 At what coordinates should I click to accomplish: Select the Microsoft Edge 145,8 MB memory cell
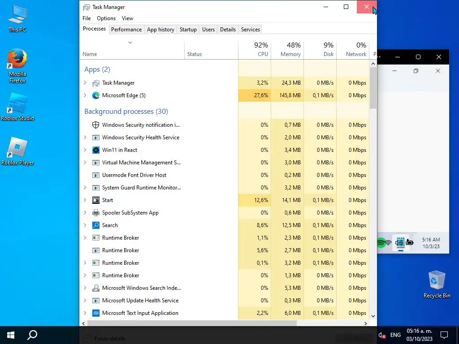(x=287, y=95)
